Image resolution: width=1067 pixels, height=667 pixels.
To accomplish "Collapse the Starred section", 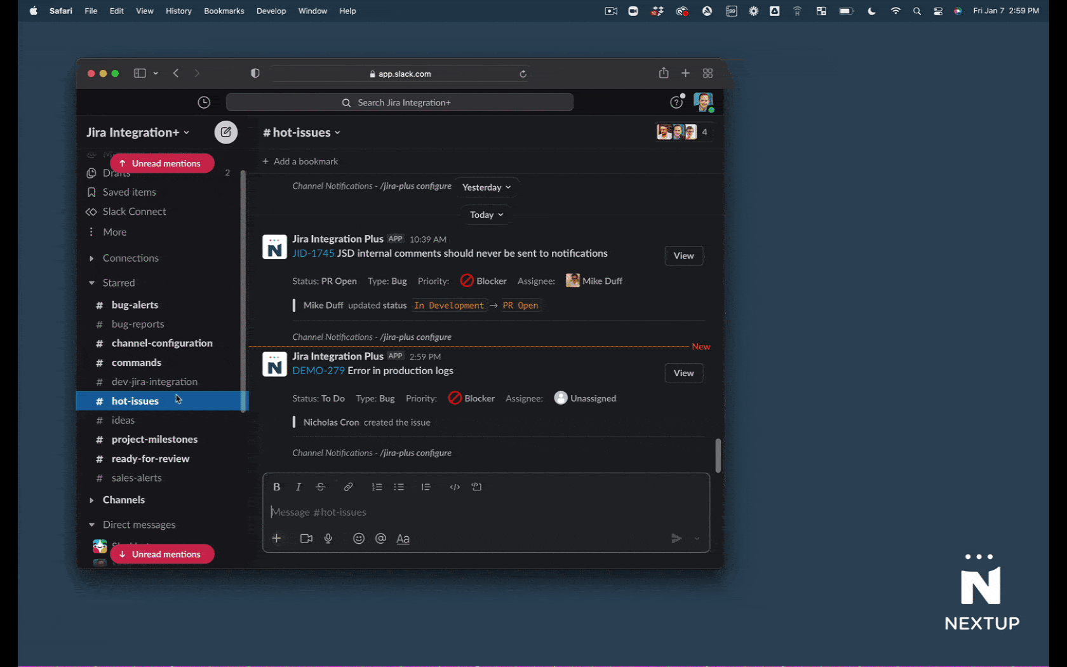I will [x=91, y=283].
